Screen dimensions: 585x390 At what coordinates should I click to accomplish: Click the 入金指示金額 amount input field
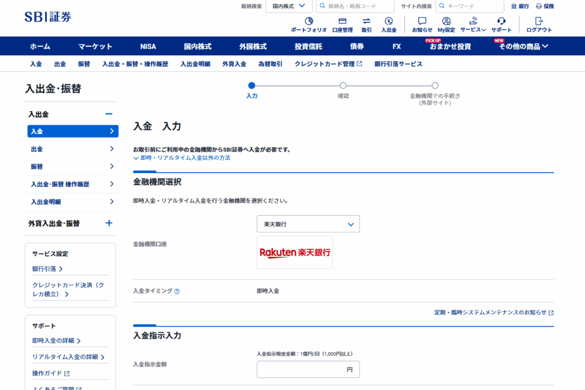pos(308,369)
